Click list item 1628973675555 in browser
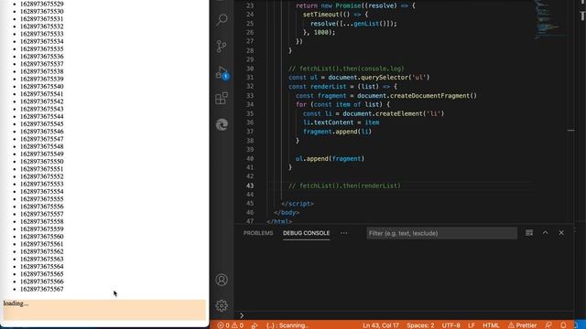586x329 pixels. (x=41, y=199)
